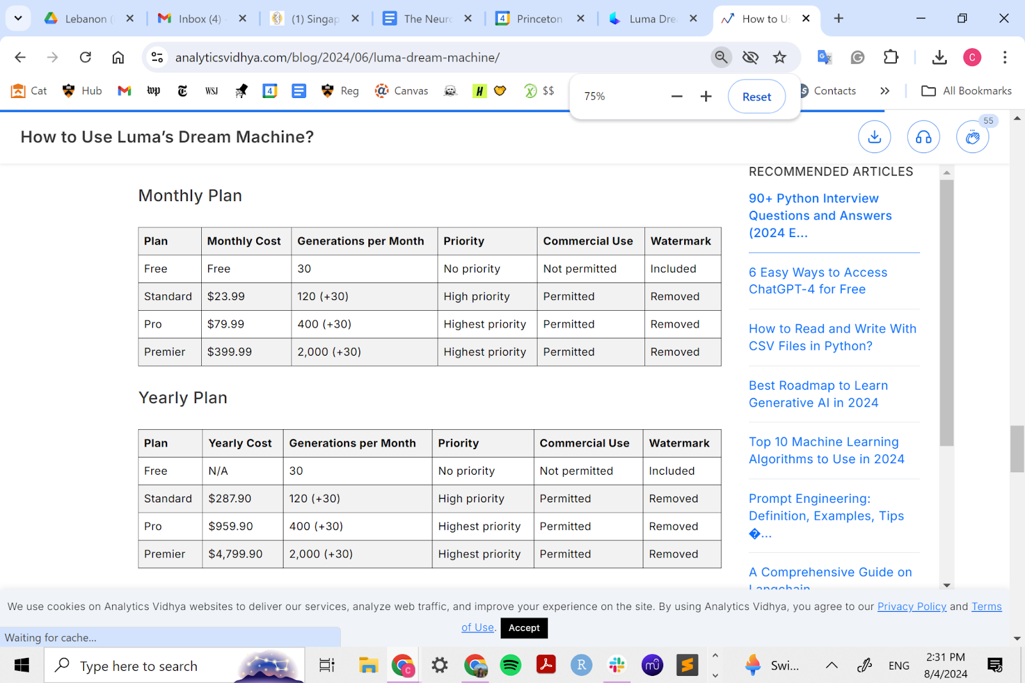
Task: Open 'Best Roadmap to Learn Generative AI' article
Action: point(818,394)
